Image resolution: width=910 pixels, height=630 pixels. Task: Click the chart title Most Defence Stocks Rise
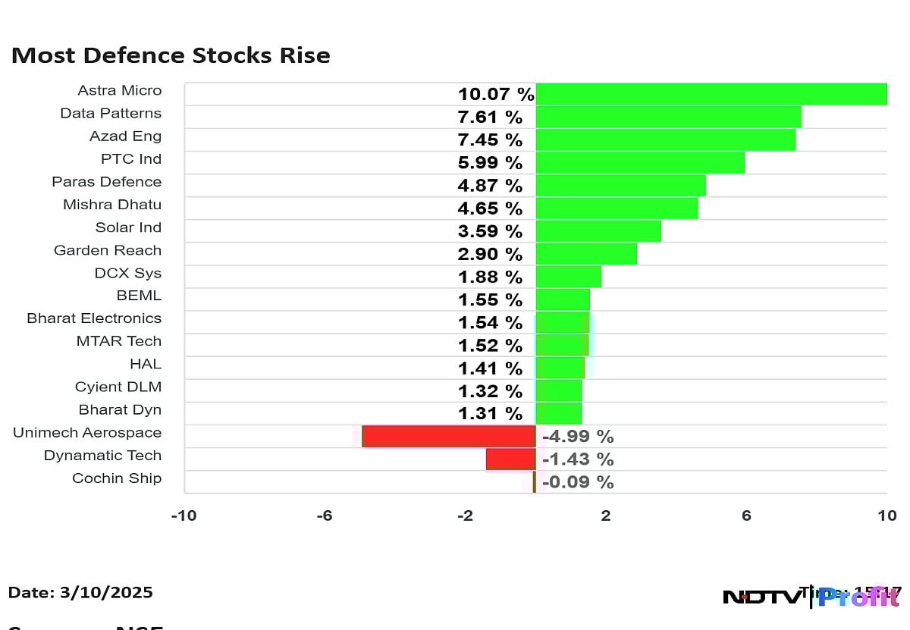[x=171, y=55]
